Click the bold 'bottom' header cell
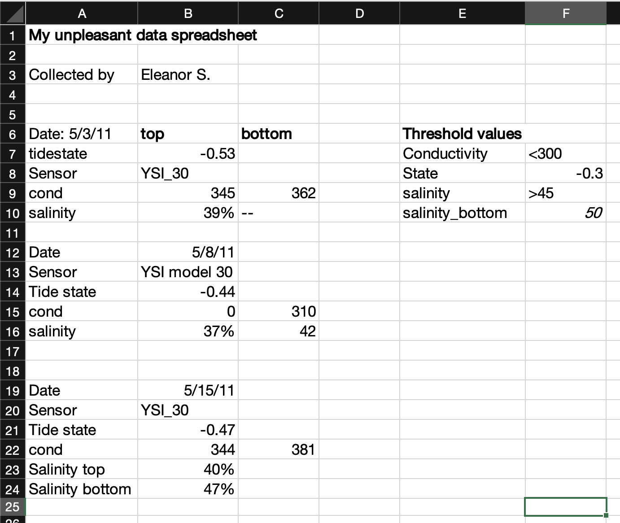Image resolution: width=620 pixels, height=523 pixels. pyautogui.click(x=278, y=134)
